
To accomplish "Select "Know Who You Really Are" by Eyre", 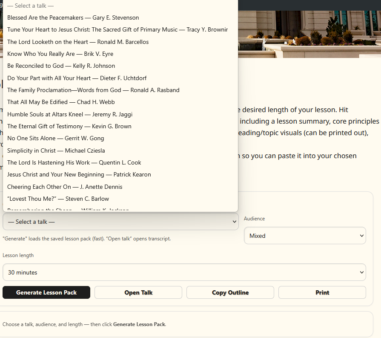I will pos(60,54).
